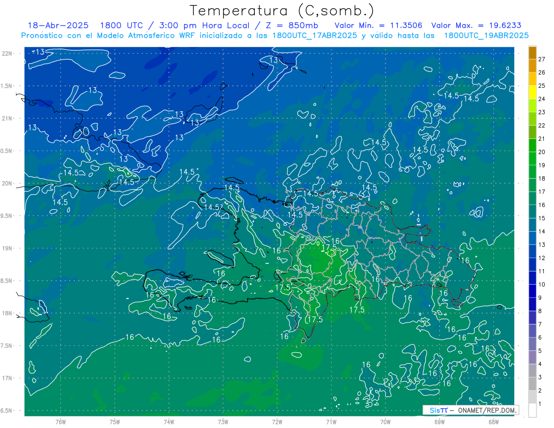The width and height of the screenshot is (554, 428).
Task: Click the color bar label "19"
Action: click(542, 165)
